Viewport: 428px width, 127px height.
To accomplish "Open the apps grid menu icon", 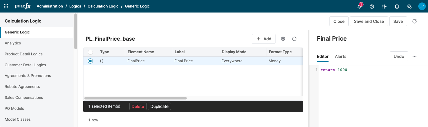I will coord(6,6).
